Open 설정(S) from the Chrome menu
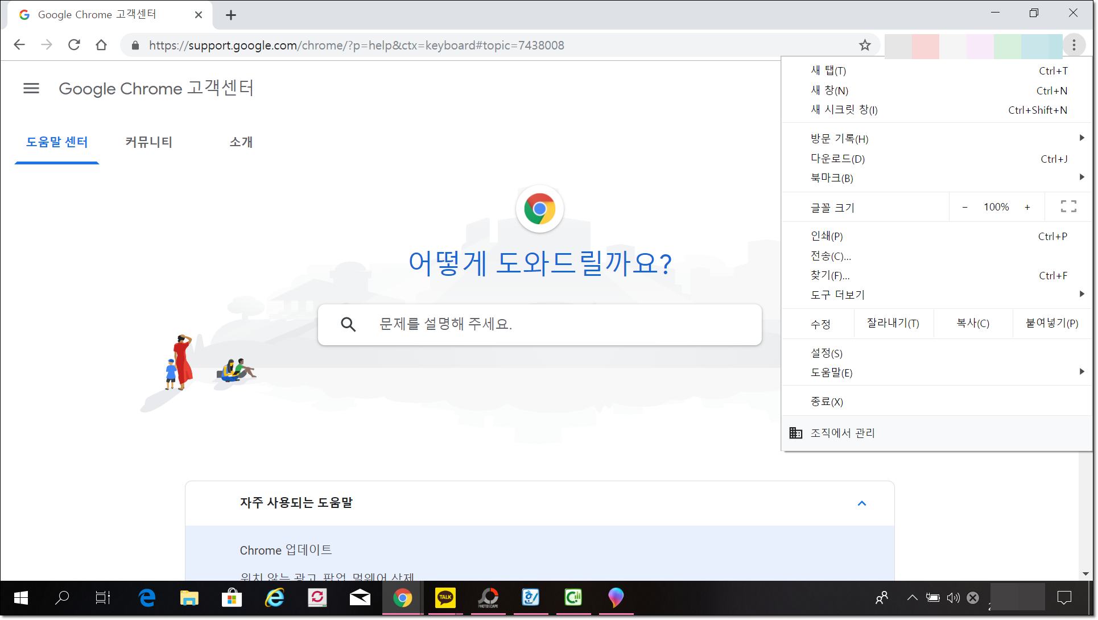This screenshot has height=620, width=1098. [x=827, y=353]
